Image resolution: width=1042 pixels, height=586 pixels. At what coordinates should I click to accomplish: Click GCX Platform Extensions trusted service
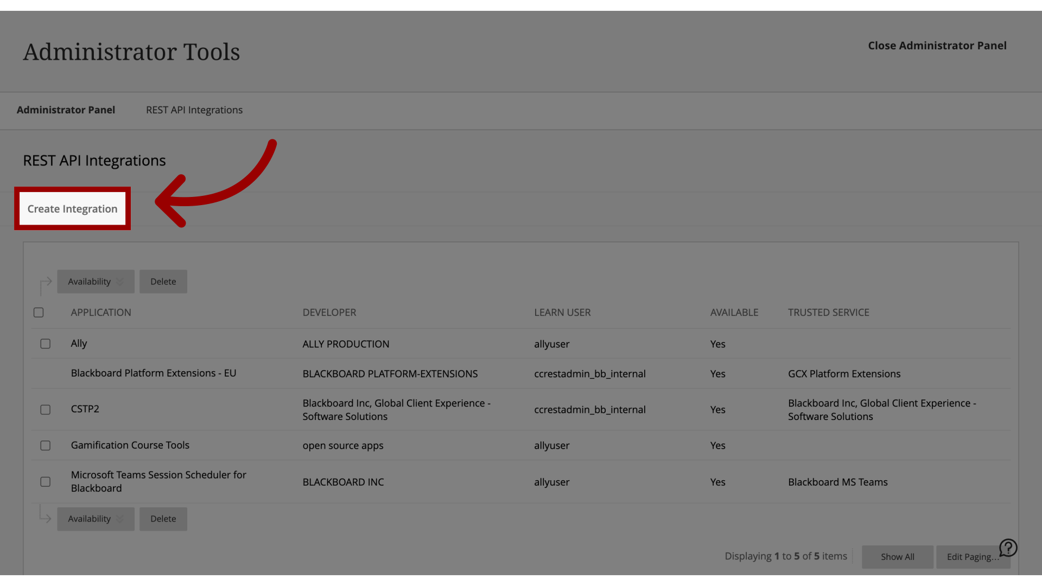(x=844, y=374)
